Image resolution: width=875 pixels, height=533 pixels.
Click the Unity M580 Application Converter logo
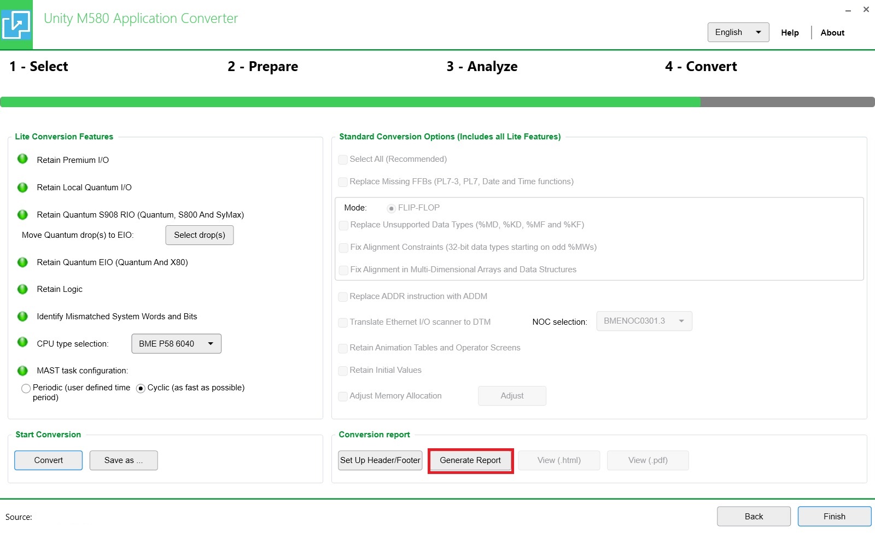pos(16,25)
